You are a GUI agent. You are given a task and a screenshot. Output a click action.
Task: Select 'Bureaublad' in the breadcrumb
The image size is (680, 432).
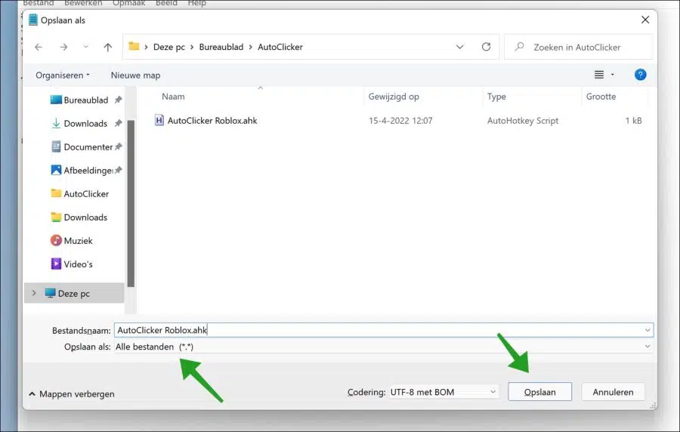tap(221, 47)
